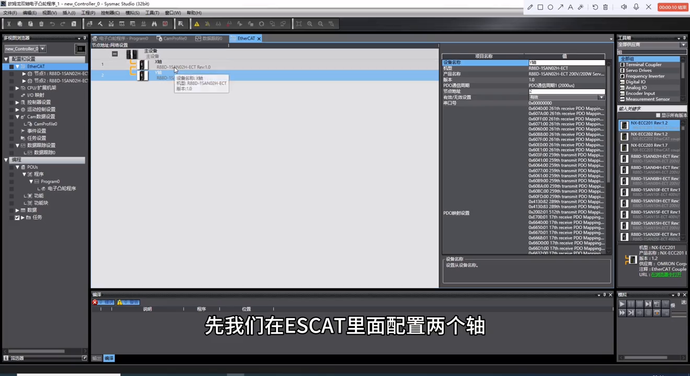
Task: Open the green URL link in device info
Action: pyautogui.click(x=666, y=275)
